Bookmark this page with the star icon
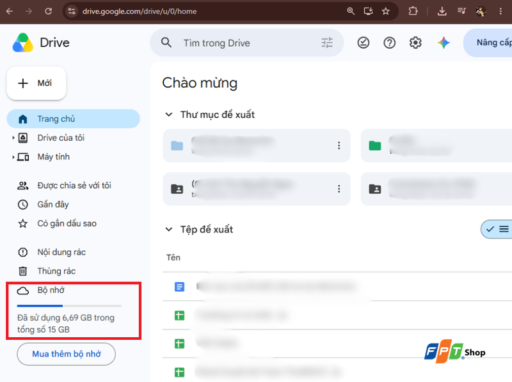Image resolution: width=512 pixels, height=382 pixels. [386, 12]
